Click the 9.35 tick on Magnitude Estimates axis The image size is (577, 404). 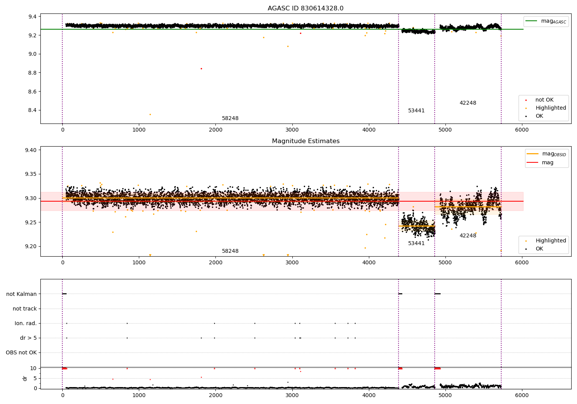click(31, 174)
